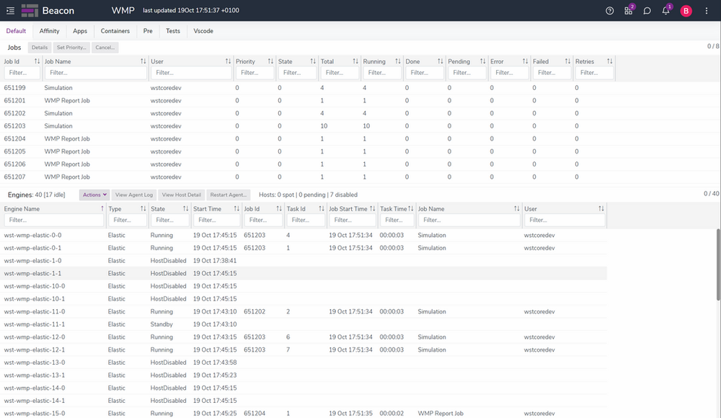Sort jobs by Running column
This screenshot has width=721, height=418.
(x=398, y=61)
